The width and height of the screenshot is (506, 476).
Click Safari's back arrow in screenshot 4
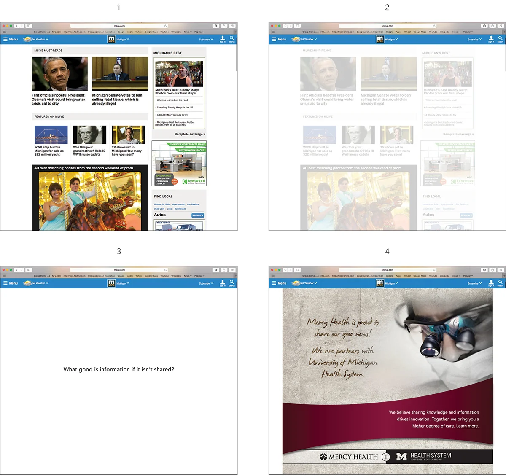point(285,270)
